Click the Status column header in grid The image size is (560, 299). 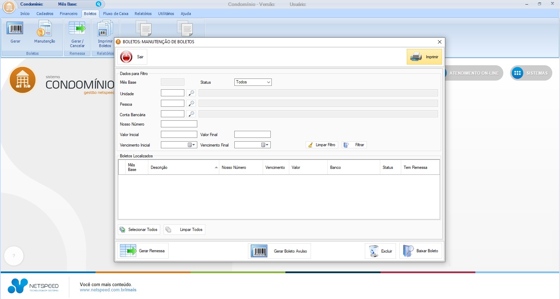click(390, 167)
